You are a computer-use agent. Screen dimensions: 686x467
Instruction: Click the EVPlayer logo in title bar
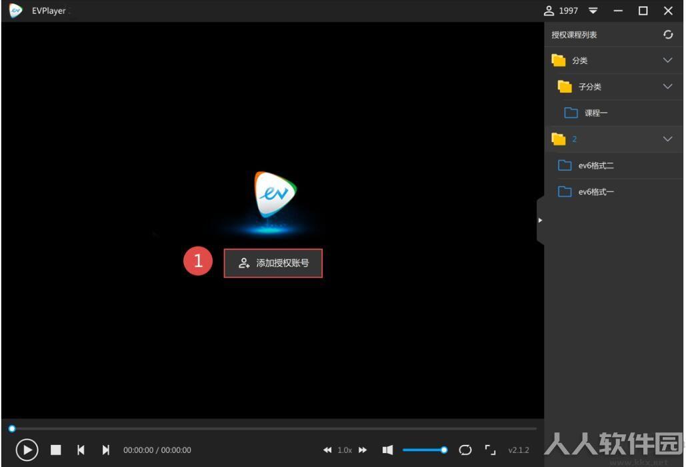tap(15, 11)
